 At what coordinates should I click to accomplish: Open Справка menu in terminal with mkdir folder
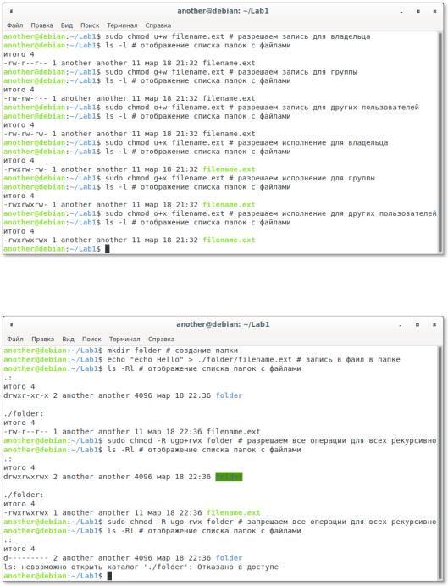161,339
